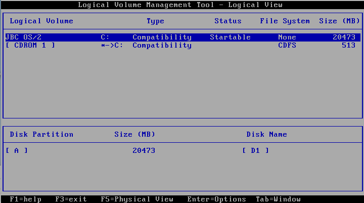This screenshot has width=364, height=203.
Task: Click the [ D1 ] disk name
Action: [x=255, y=150]
